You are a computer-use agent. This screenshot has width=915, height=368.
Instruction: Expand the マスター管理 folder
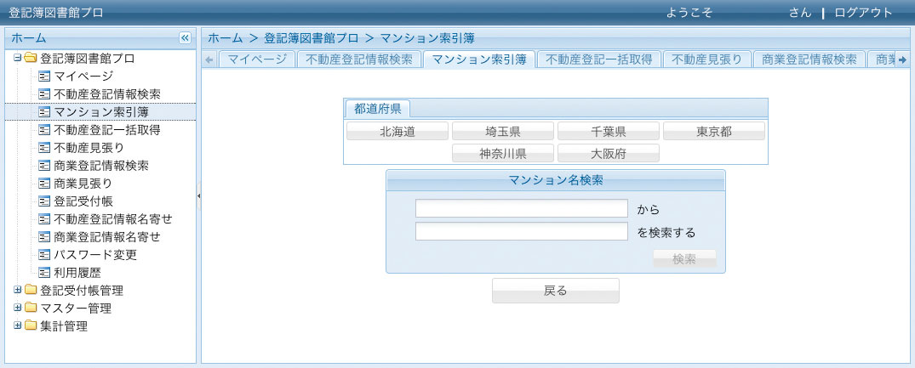18,308
